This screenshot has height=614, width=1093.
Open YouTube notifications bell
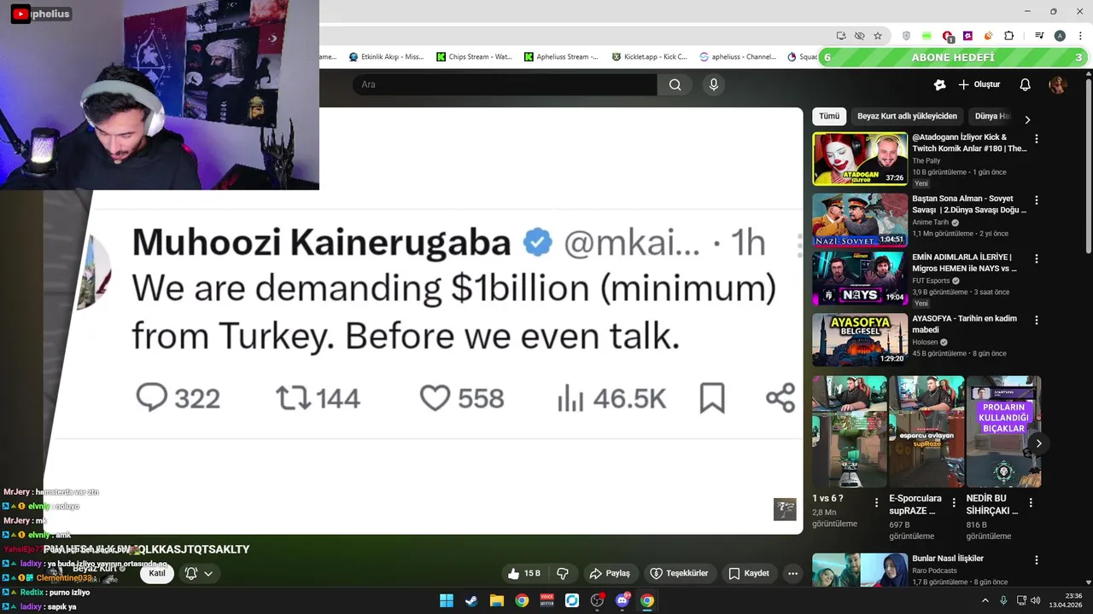[1025, 84]
